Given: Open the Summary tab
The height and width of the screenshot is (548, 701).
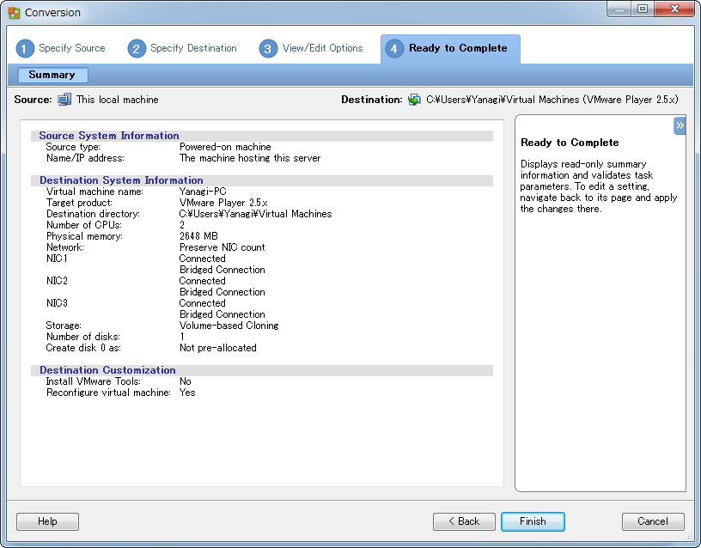Looking at the screenshot, I should tap(52, 75).
